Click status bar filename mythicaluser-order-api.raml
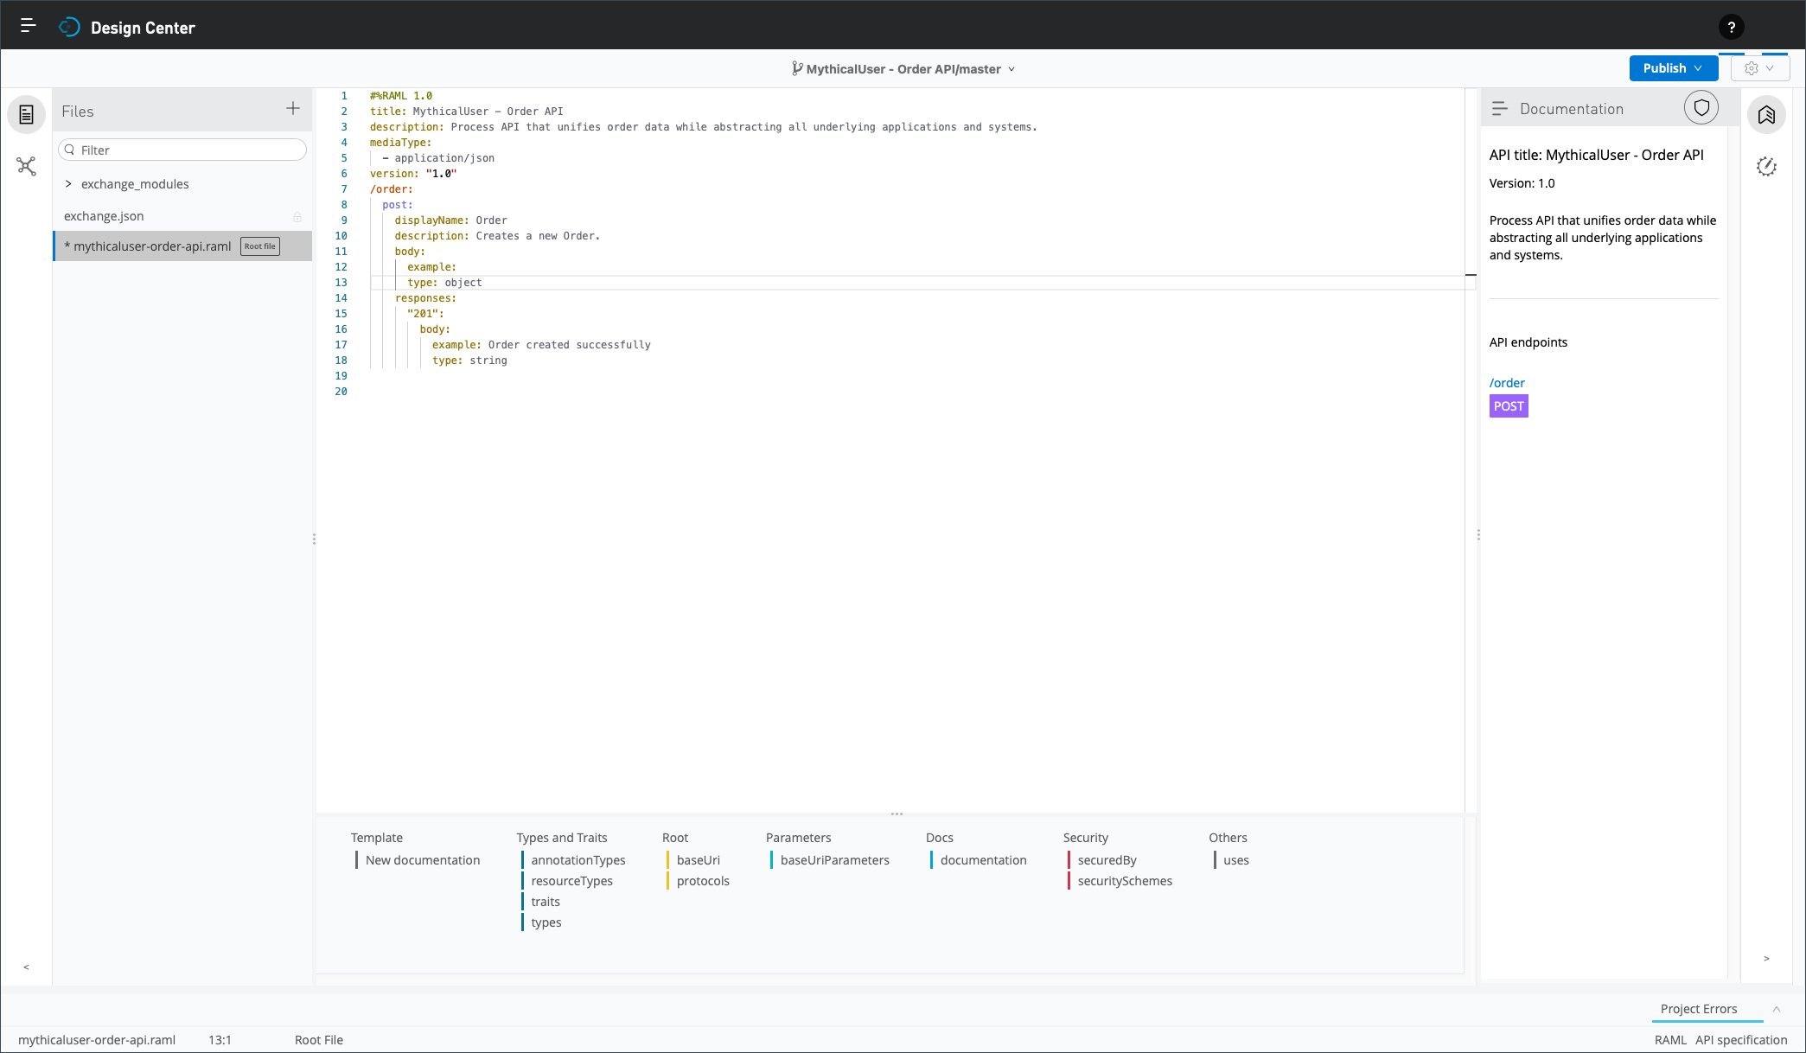The width and height of the screenshot is (1806, 1053). 97,1040
